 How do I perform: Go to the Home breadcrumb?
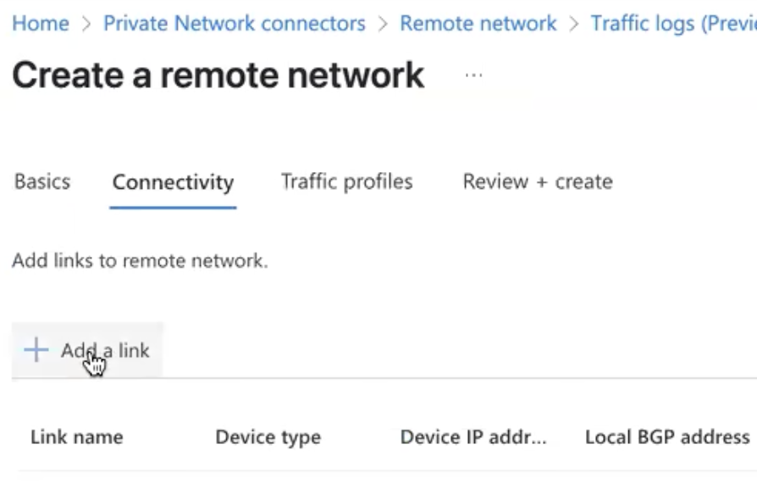pyautogui.click(x=41, y=23)
